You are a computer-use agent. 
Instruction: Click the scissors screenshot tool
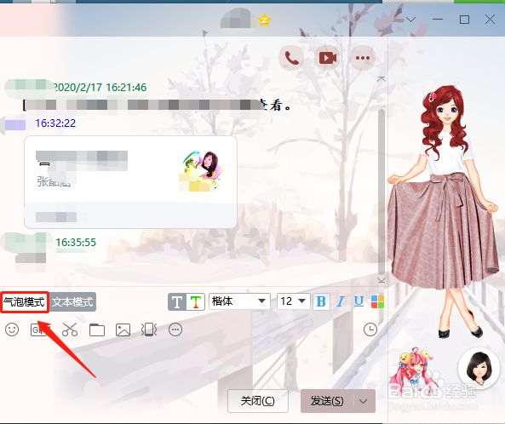(x=70, y=329)
